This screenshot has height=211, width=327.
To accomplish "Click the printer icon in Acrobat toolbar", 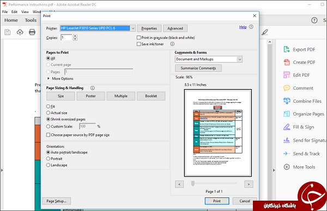I will (32, 32).
